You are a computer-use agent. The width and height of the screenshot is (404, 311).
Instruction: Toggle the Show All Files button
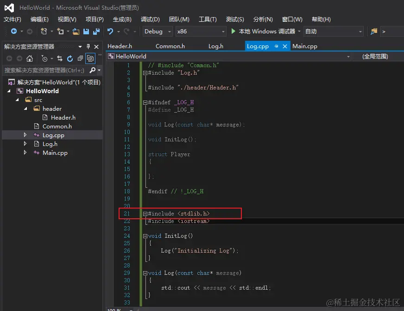[90, 58]
